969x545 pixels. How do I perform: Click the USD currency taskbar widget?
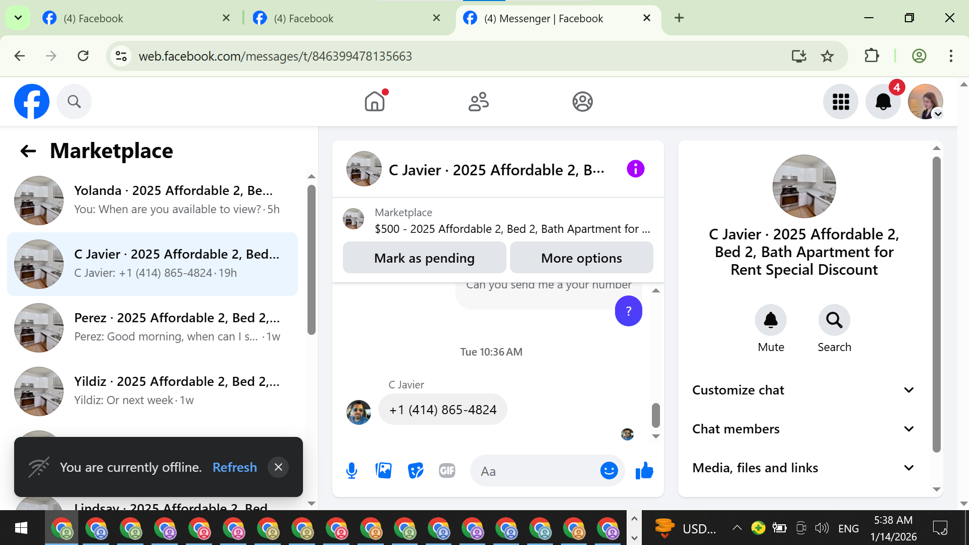tap(685, 528)
